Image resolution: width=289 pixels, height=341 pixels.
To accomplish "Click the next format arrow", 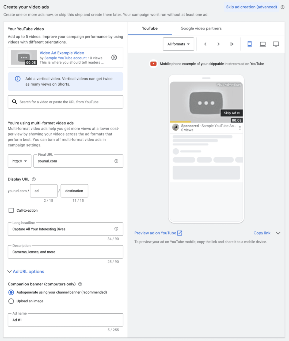I will tap(218, 44).
